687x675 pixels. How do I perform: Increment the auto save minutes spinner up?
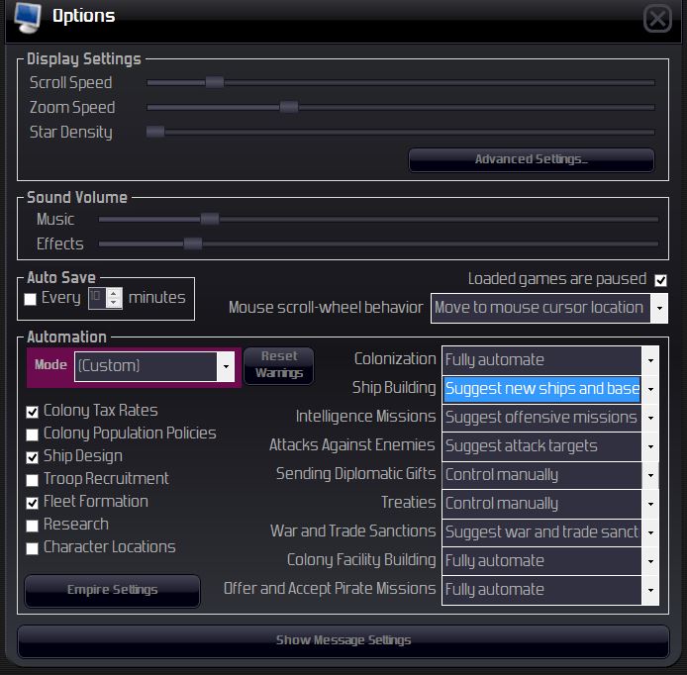point(114,294)
